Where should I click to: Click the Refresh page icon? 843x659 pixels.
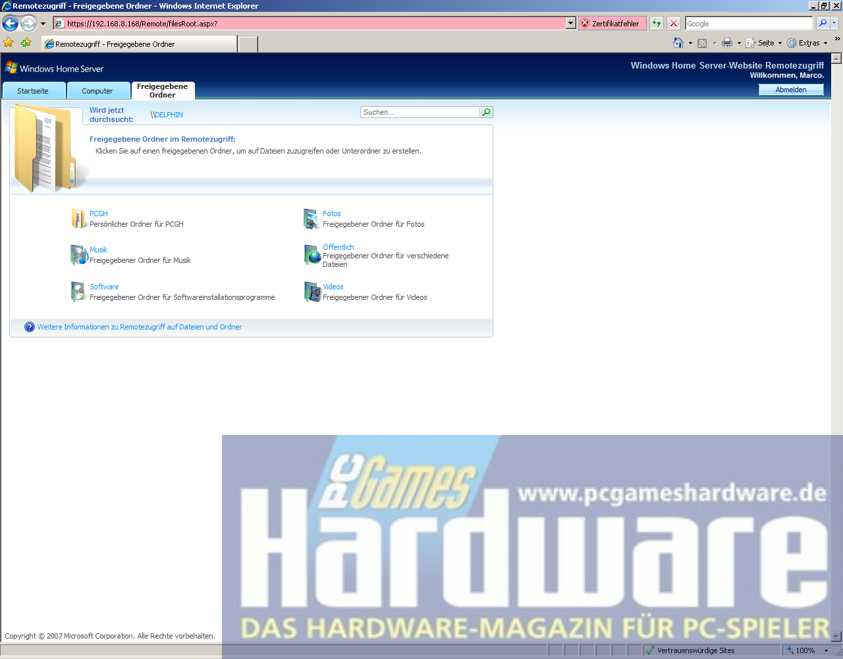pos(657,24)
